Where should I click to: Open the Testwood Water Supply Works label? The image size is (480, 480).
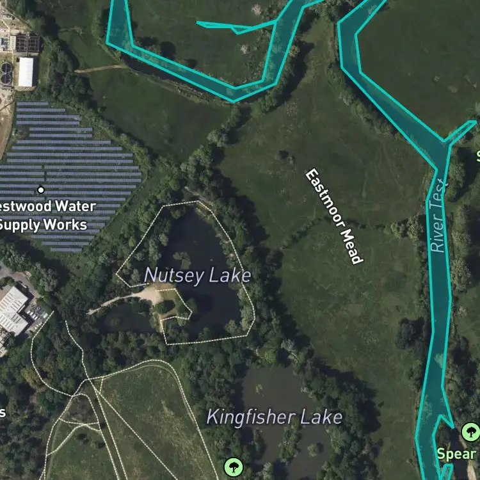(x=46, y=216)
